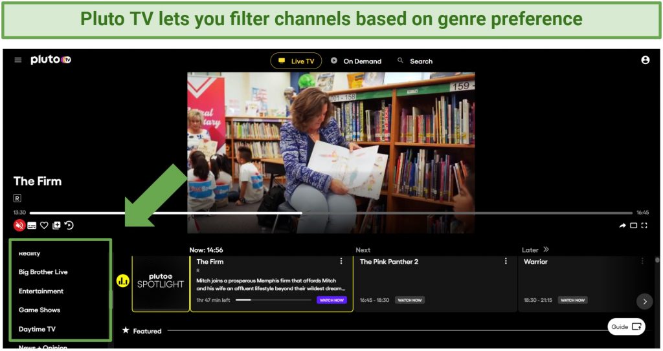Select Daytime TV category
Image resolution: width=663 pixels, height=351 pixels.
click(x=37, y=329)
